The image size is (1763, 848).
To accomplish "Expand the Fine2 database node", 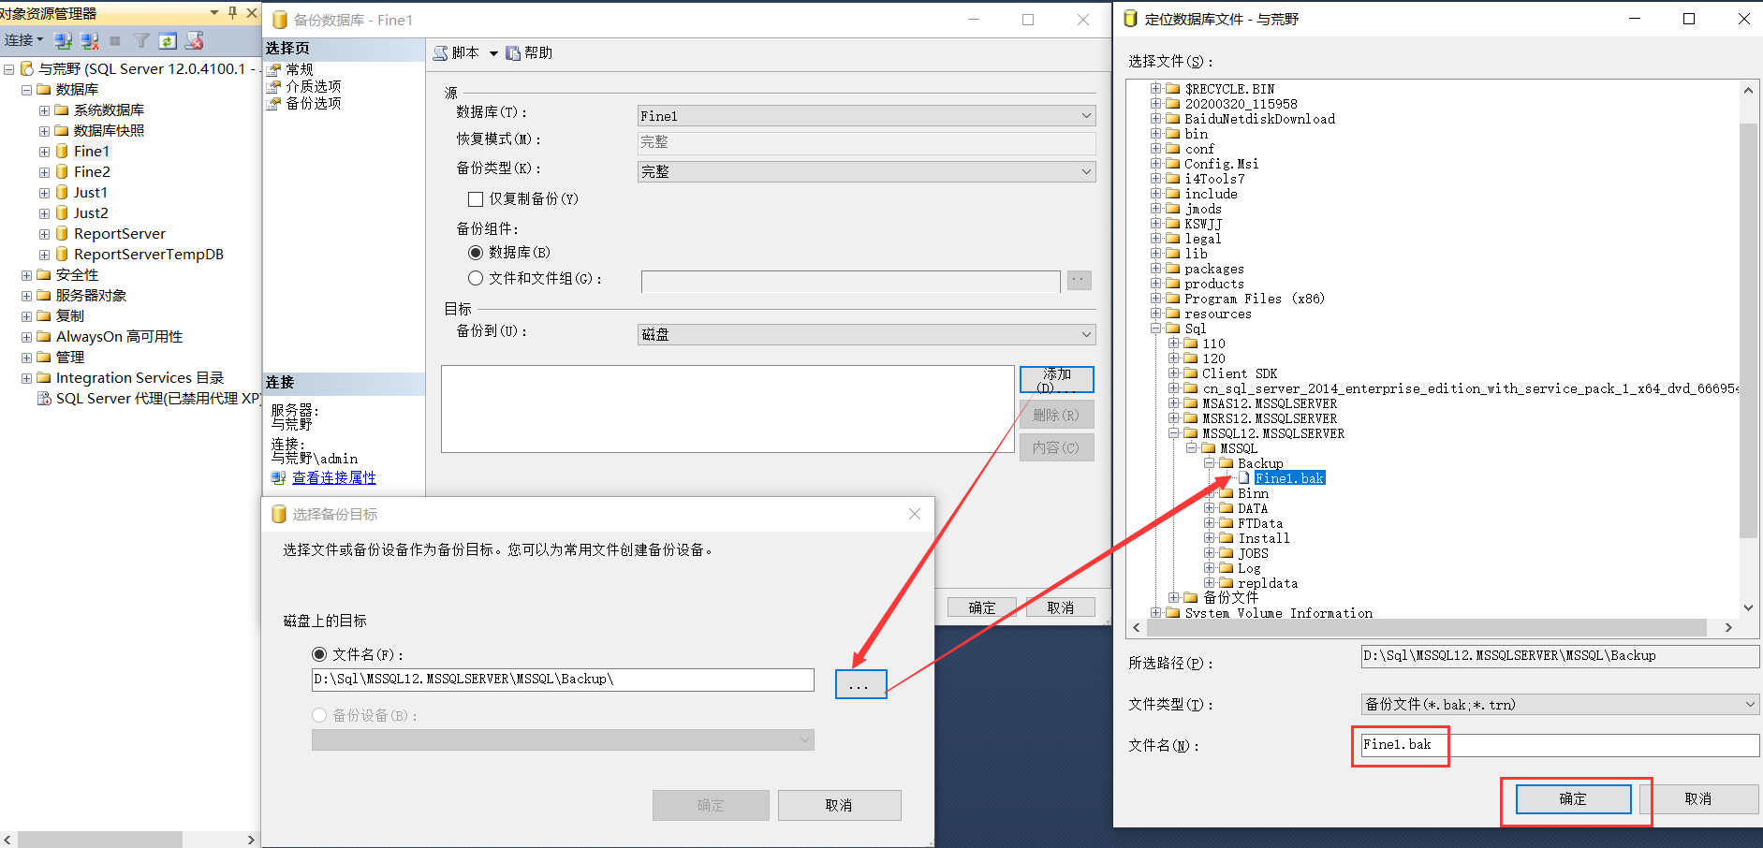I will pyautogui.click(x=44, y=171).
